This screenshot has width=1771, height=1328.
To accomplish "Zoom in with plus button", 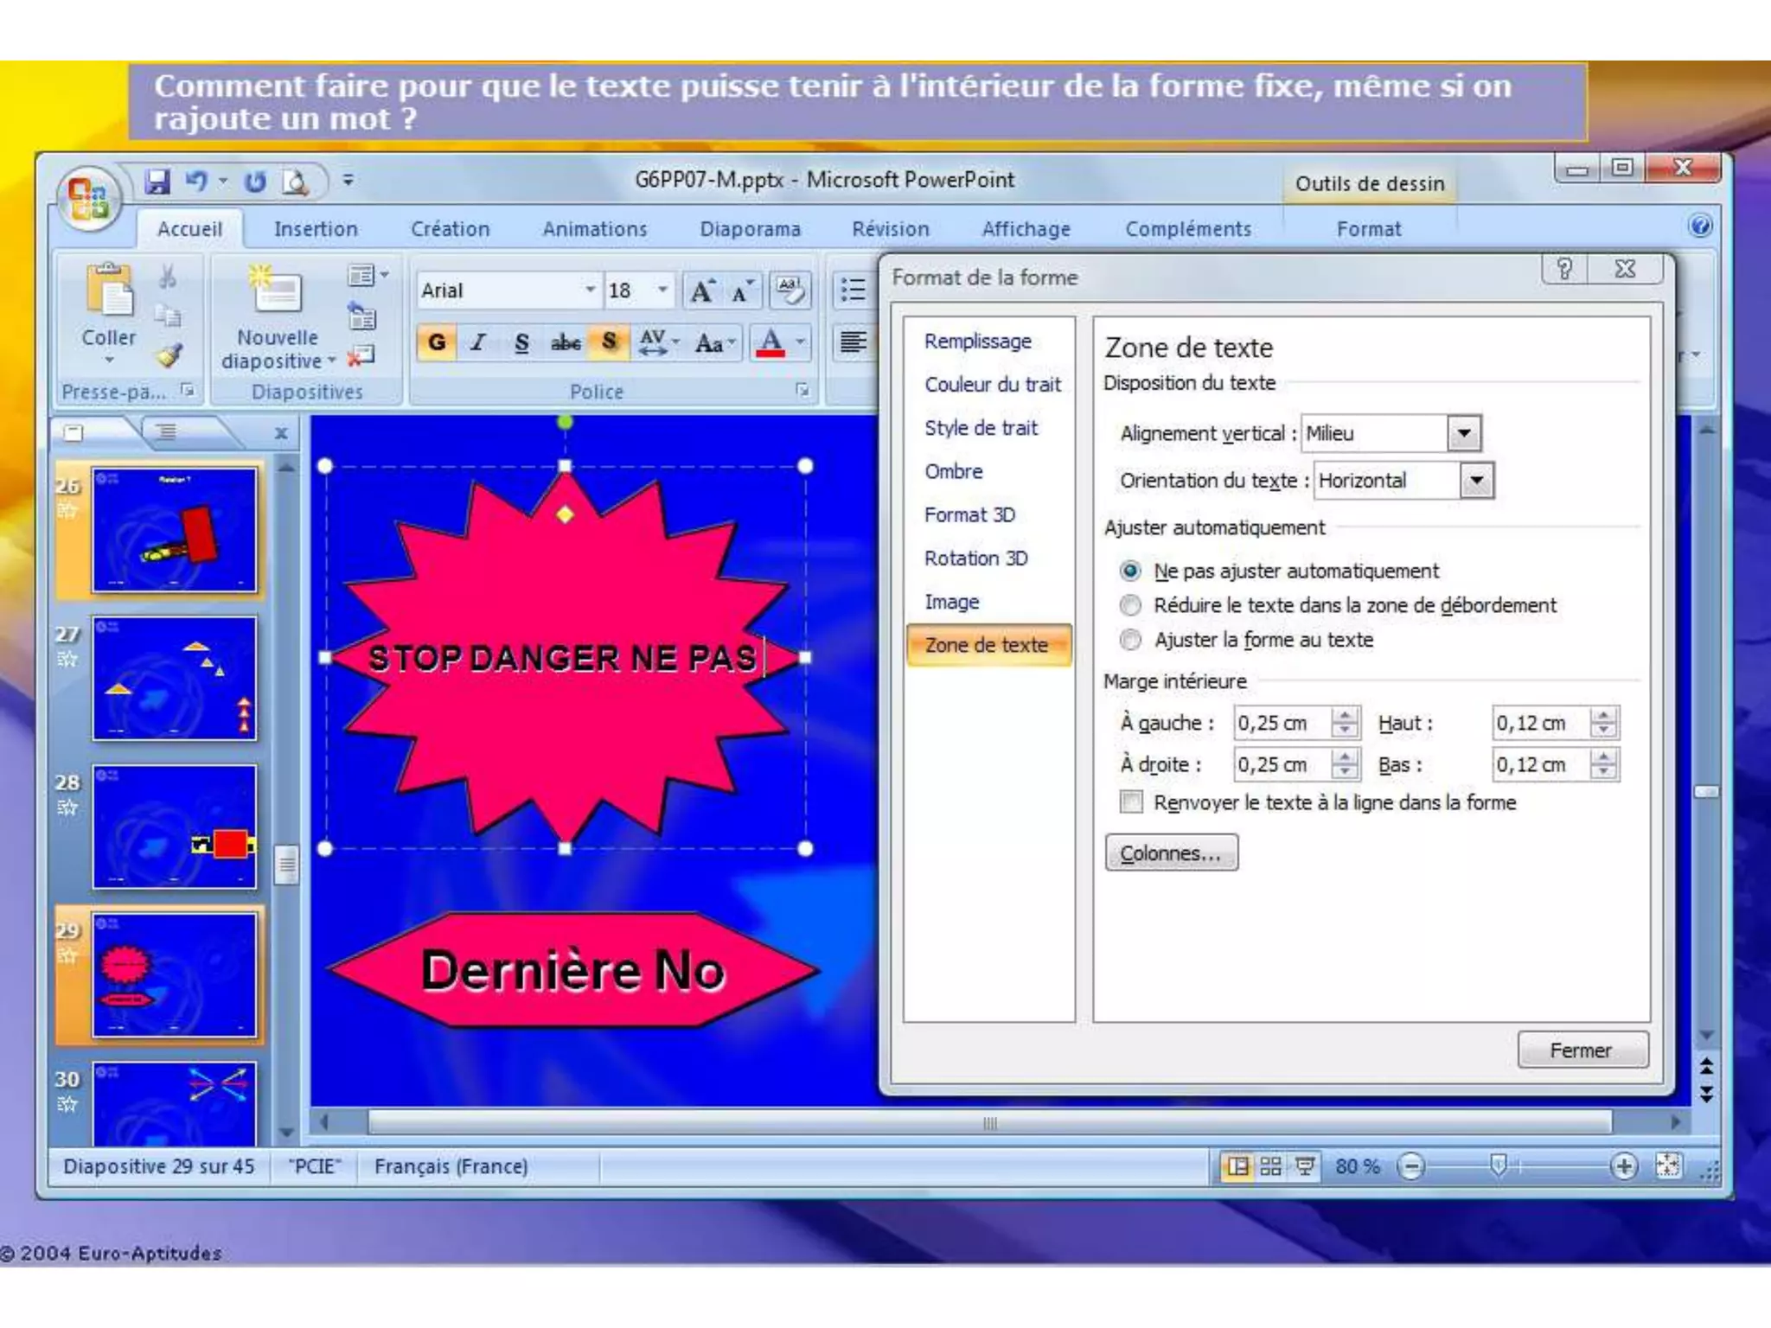I will [1624, 1166].
